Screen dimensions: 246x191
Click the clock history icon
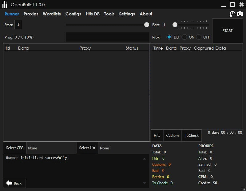pos(232,14)
